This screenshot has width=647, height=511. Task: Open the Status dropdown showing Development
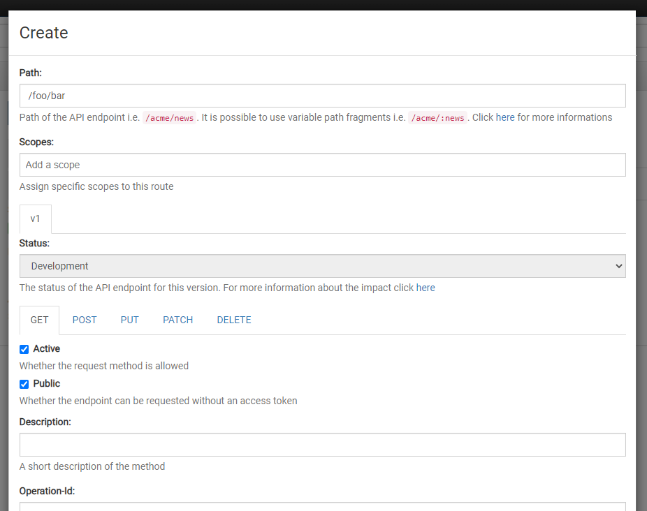322,266
